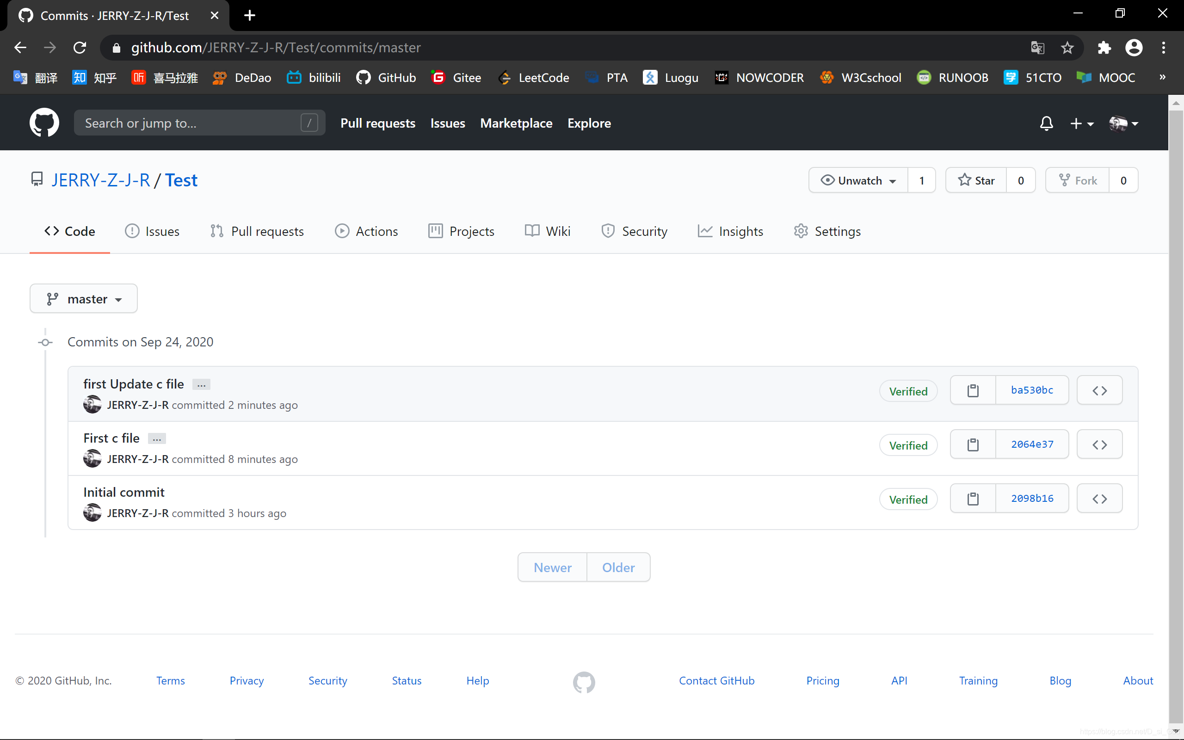Open the Insights tab

click(x=730, y=231)
